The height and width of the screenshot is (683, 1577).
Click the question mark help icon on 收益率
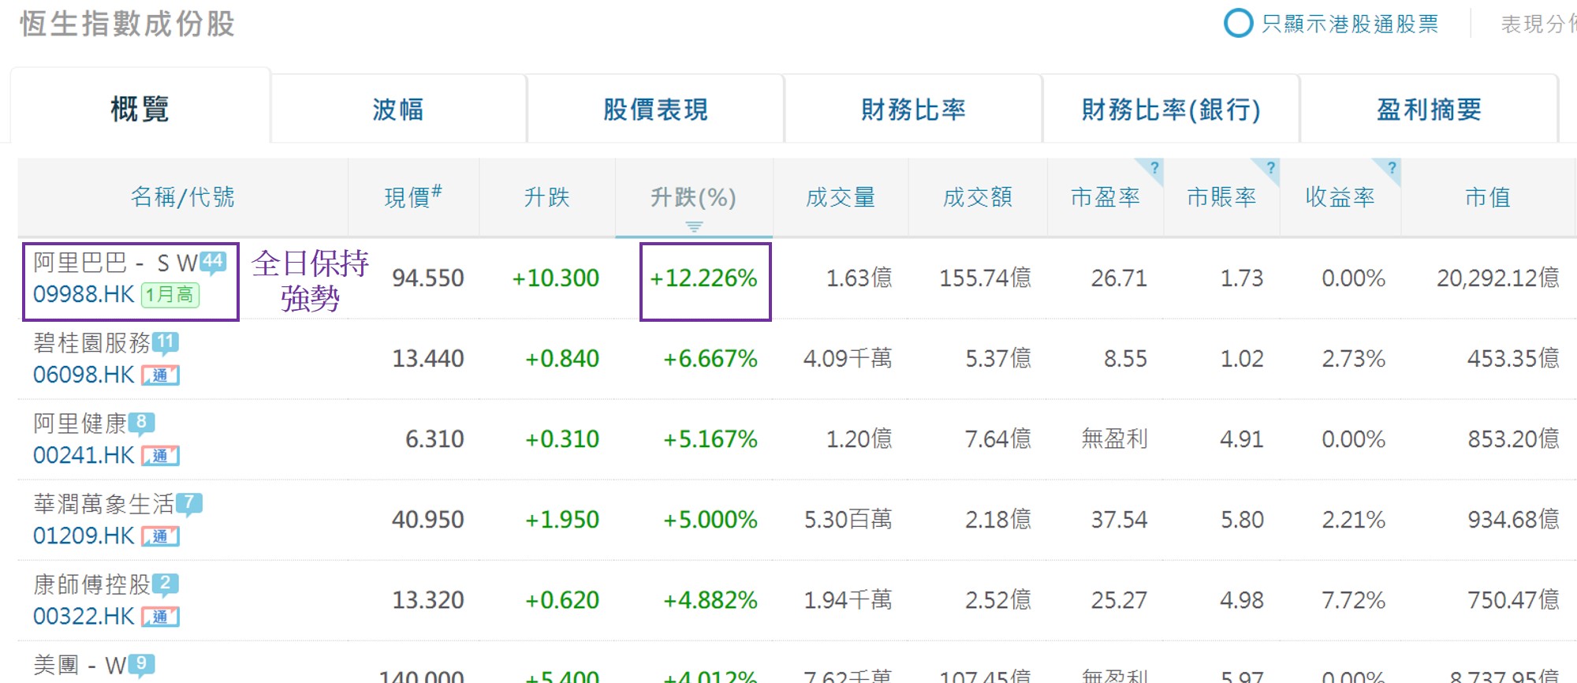click(x=1392, y=168)
